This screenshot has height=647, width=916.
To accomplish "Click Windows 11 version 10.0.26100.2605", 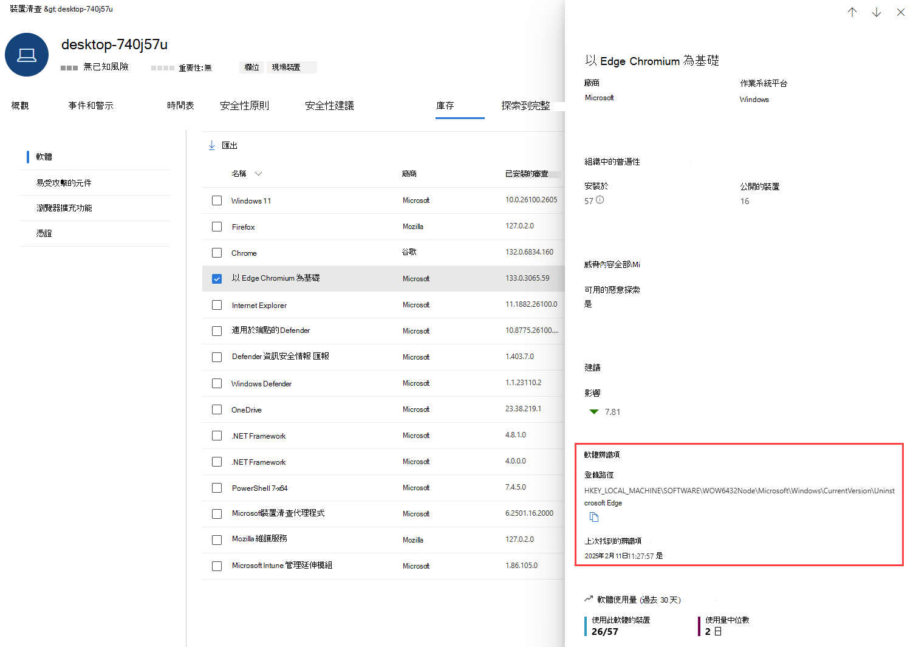I will tap(531, 200).
